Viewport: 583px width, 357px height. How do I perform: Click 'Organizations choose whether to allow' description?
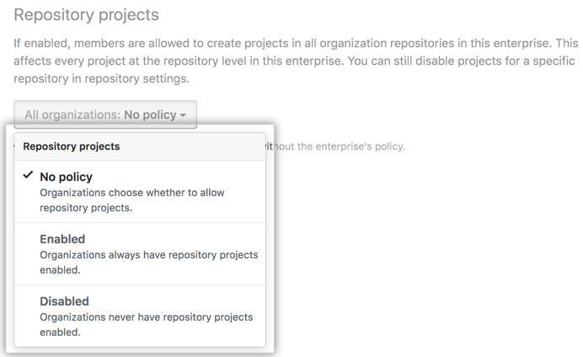tap(131, 193)
